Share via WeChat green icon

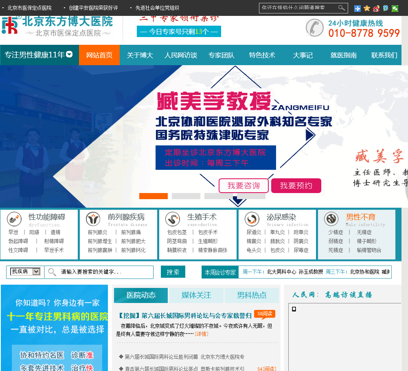pyautogui.click(x=395, y=8)
